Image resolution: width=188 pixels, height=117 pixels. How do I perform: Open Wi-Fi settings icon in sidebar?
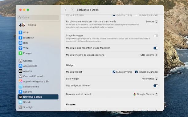[20, 32]
